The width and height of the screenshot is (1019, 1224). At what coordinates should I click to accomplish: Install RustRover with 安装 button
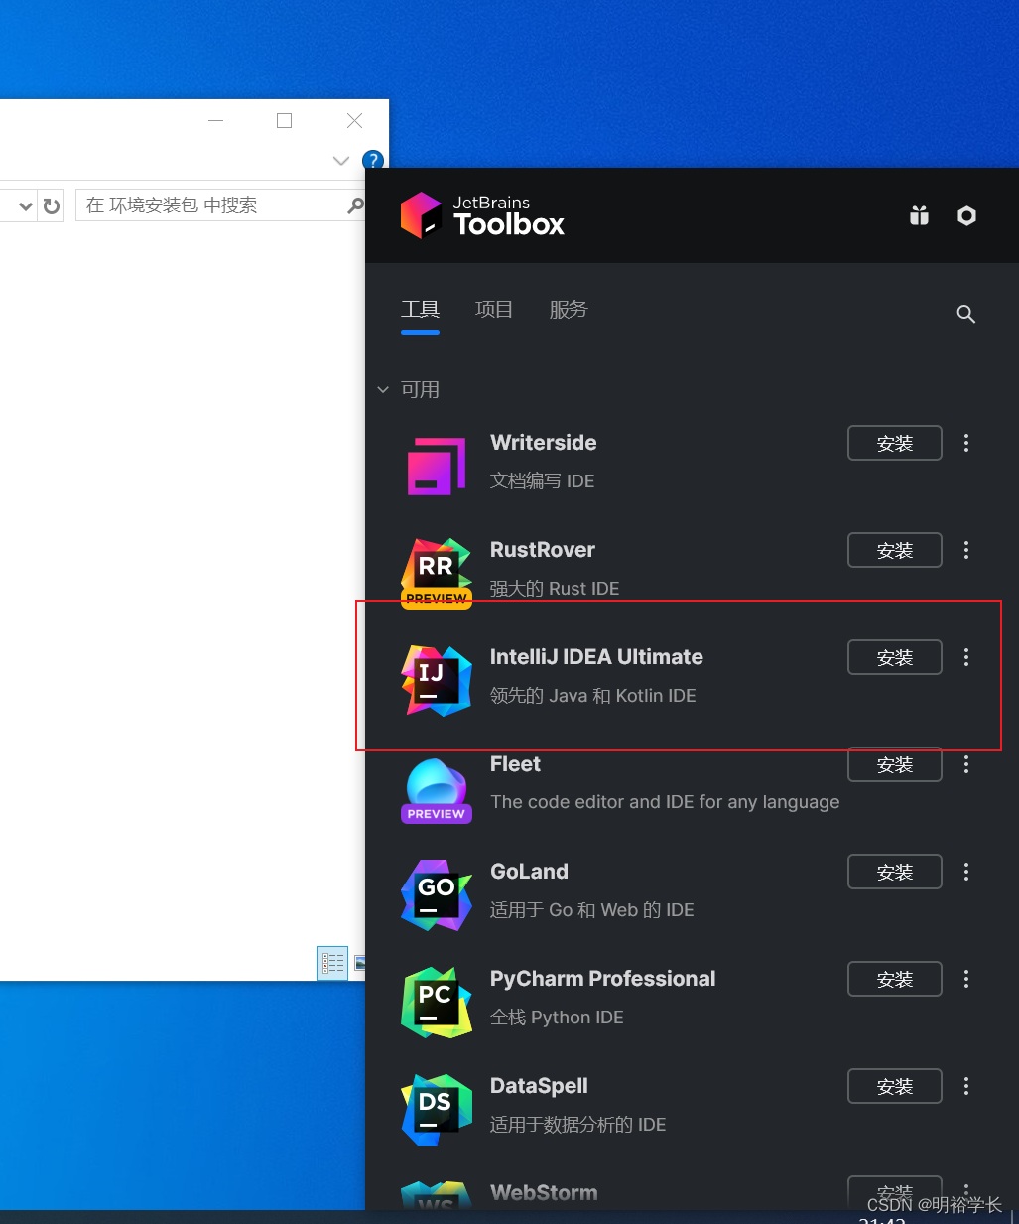[895, 550]
